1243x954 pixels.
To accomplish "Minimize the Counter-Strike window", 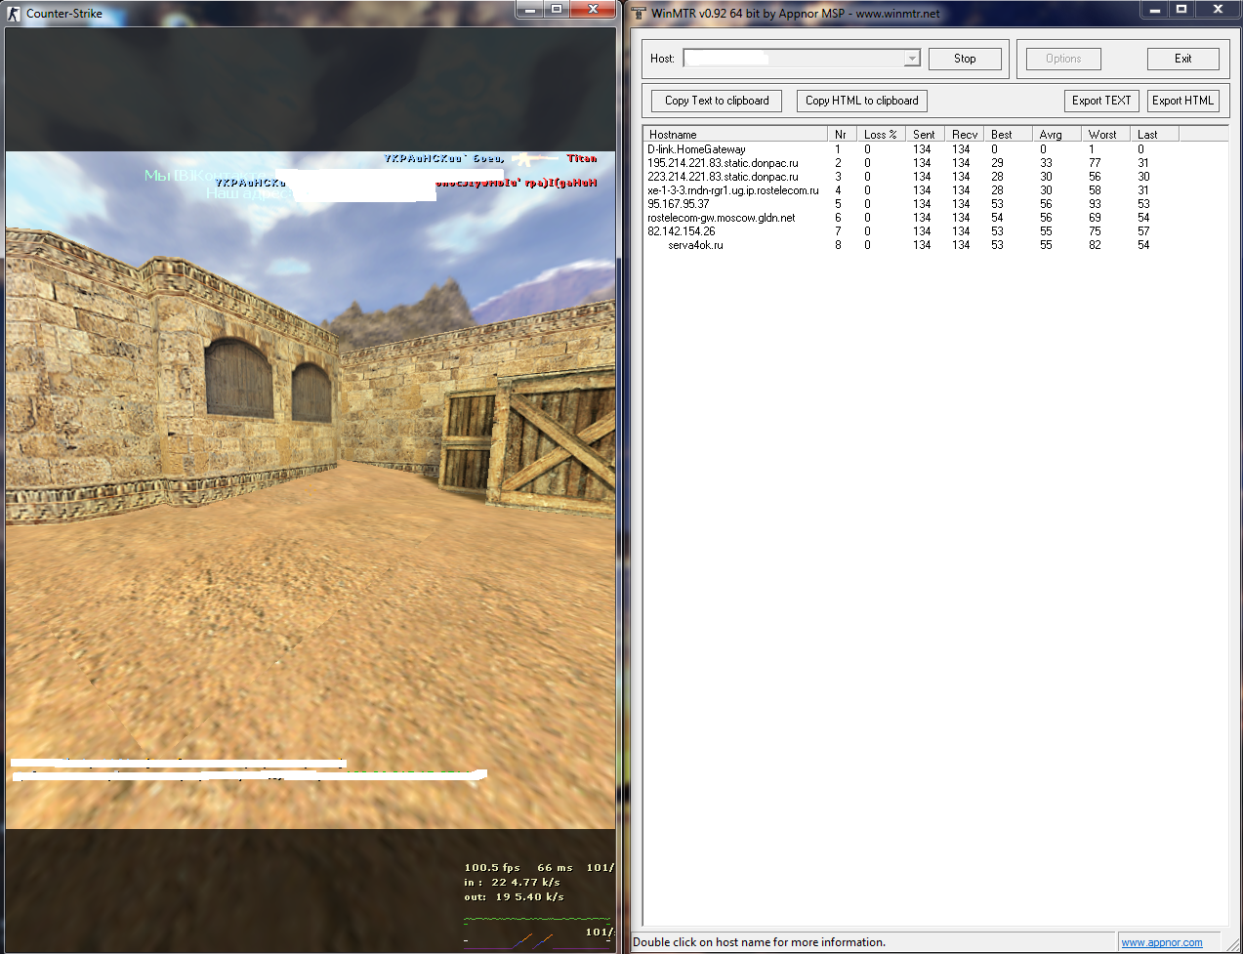I will 530,9.
